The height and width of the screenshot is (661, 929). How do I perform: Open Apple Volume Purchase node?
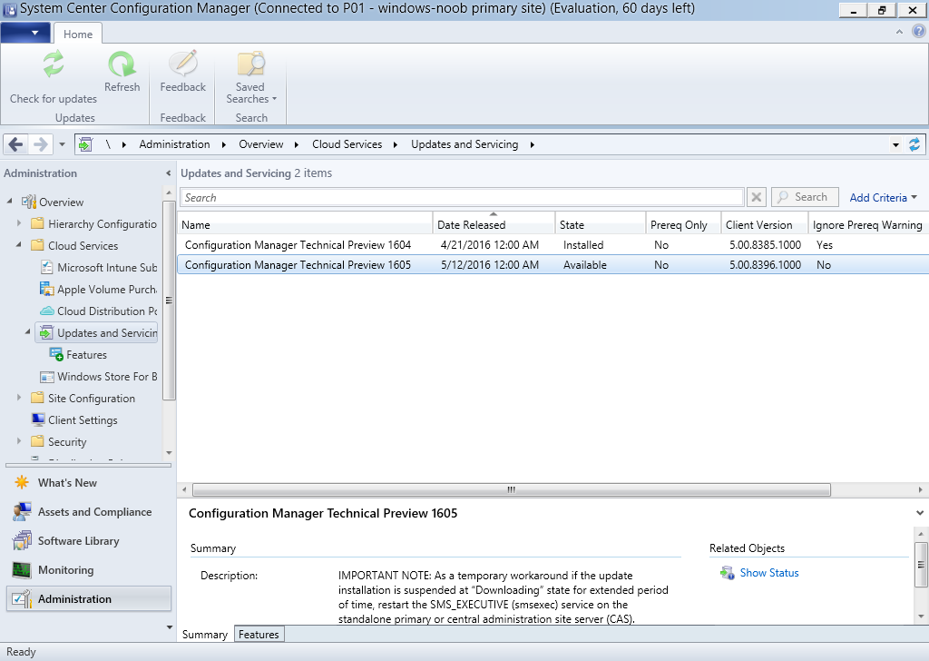tap(99, 290)
